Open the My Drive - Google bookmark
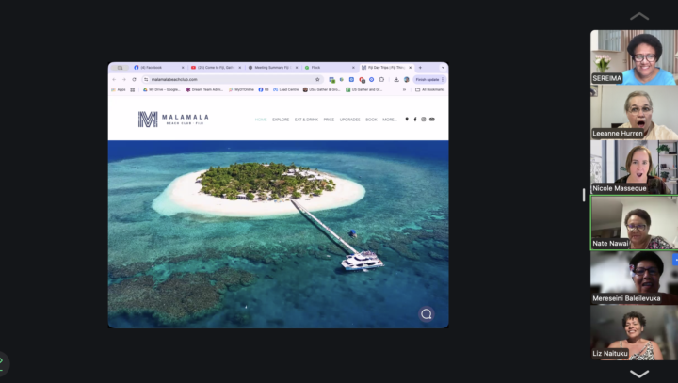 point(162,90)
